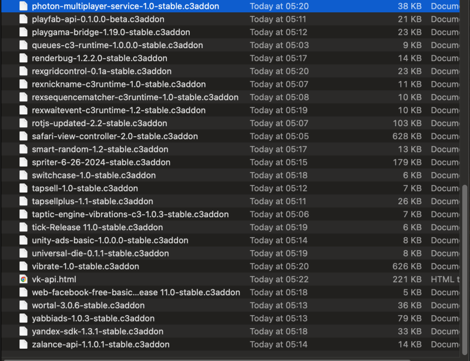The width and height of the screenshot is (470, 361).
Task: Select file name taptic-engine-vibrations-c3-1.0.3-stable.c3addon
Action: coord(130,214)
